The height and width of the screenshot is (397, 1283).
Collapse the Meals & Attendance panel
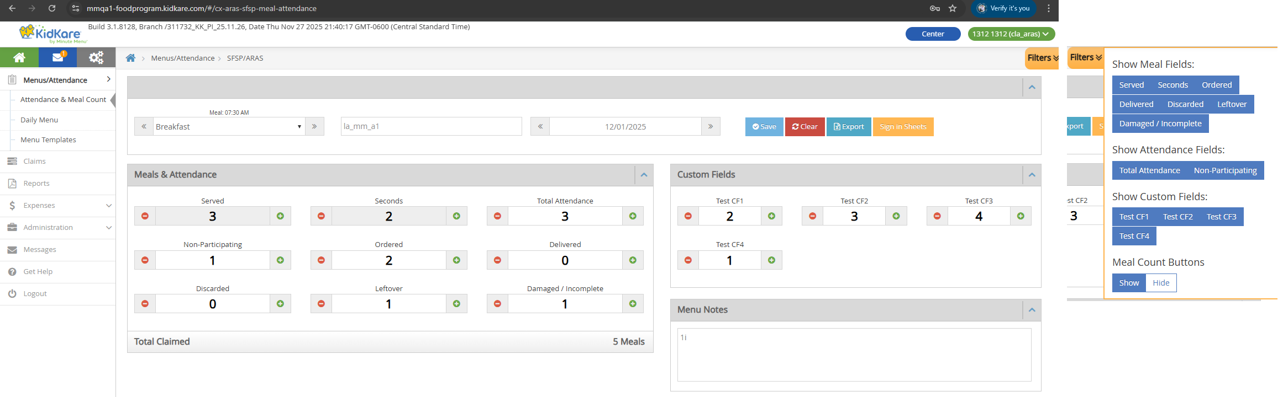[644, 175]
